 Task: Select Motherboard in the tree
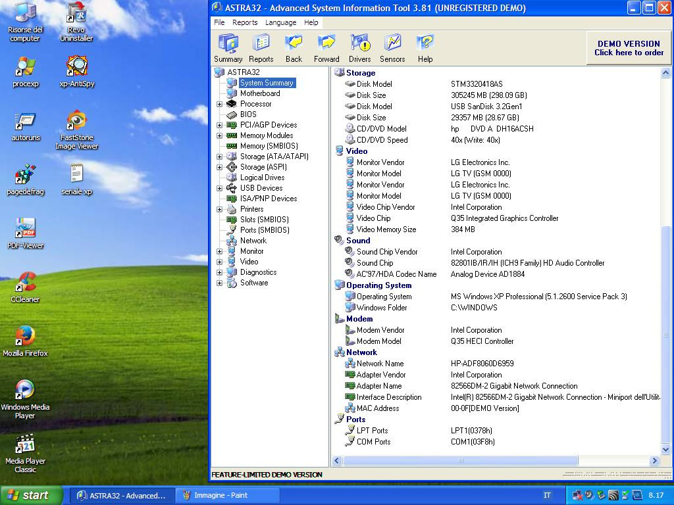tap(260, 93)
